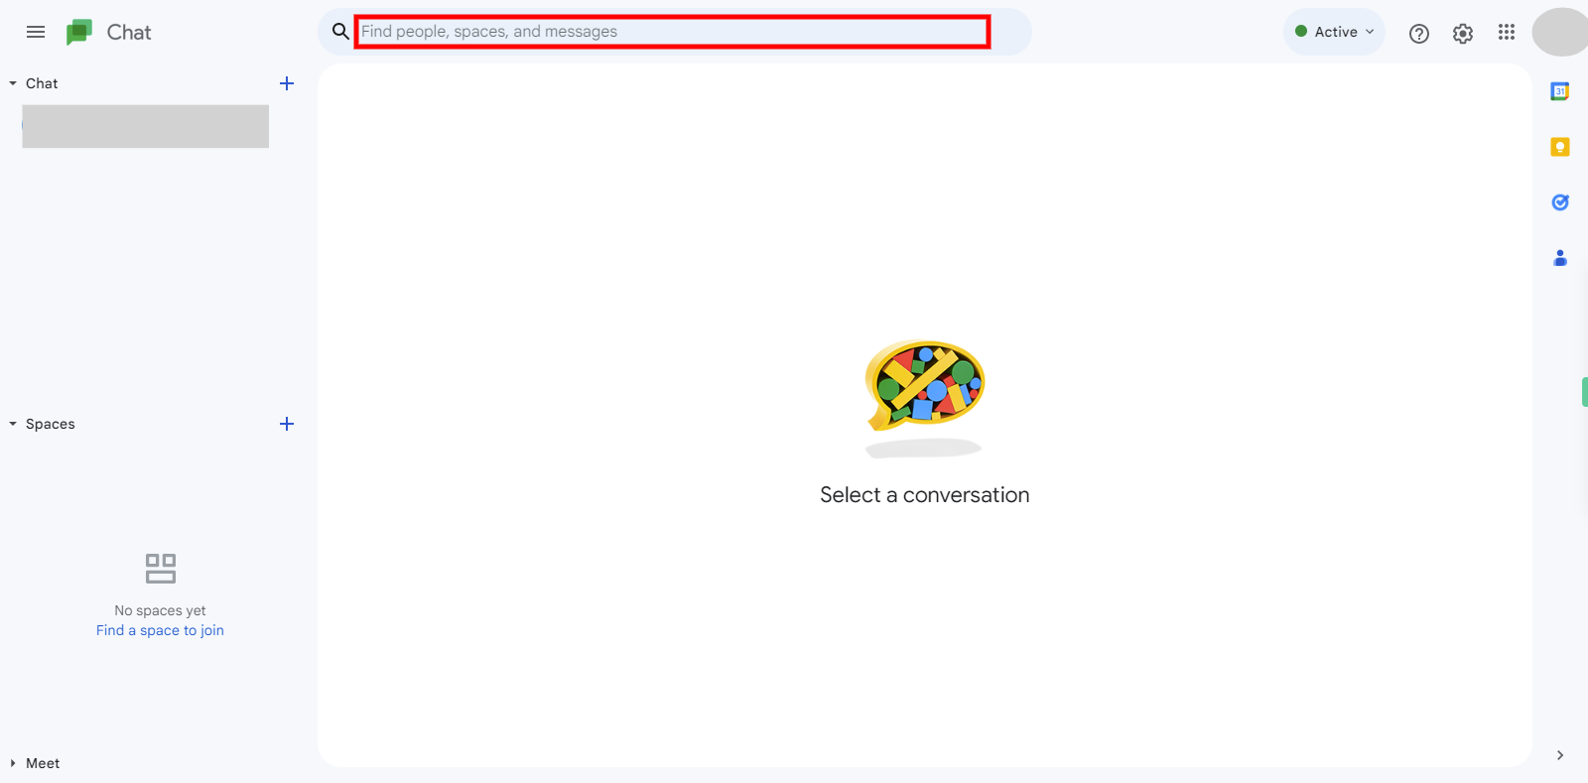Click the Find a space to join link
Screen dimensions: 1588x783
pyautogui.click(x=160, y=630)
